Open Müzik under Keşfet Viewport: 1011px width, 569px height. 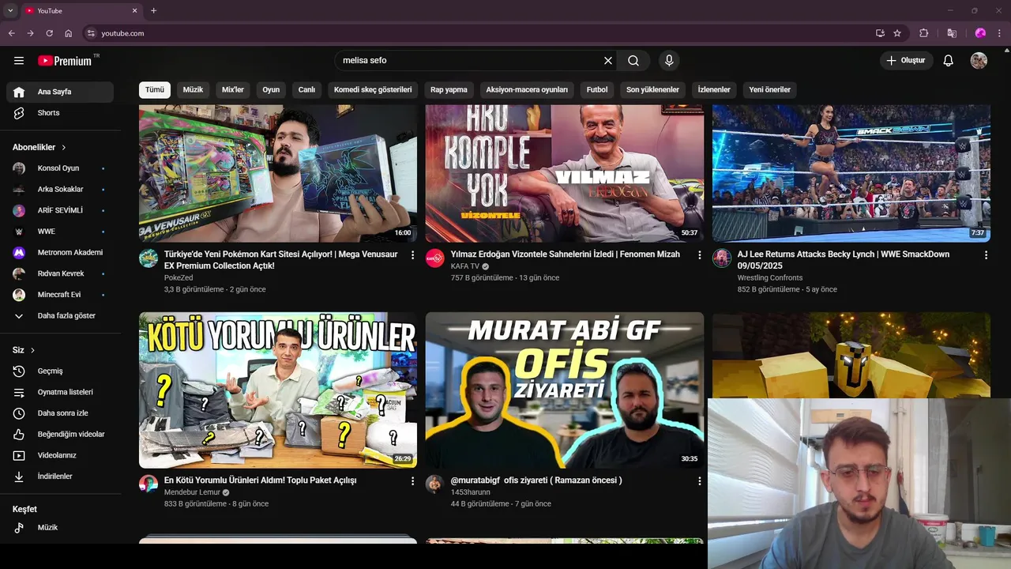click(x=60, y=528)
